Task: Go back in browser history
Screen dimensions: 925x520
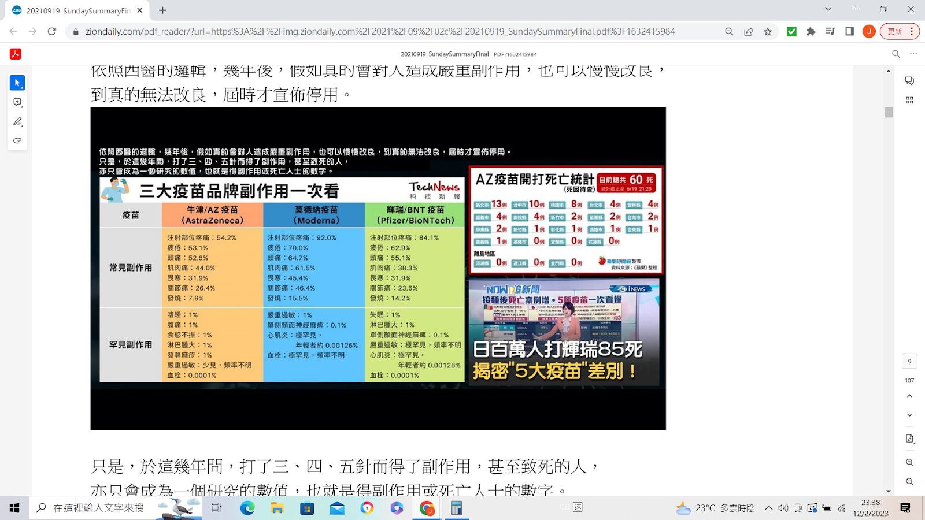Action: (13, 32)
